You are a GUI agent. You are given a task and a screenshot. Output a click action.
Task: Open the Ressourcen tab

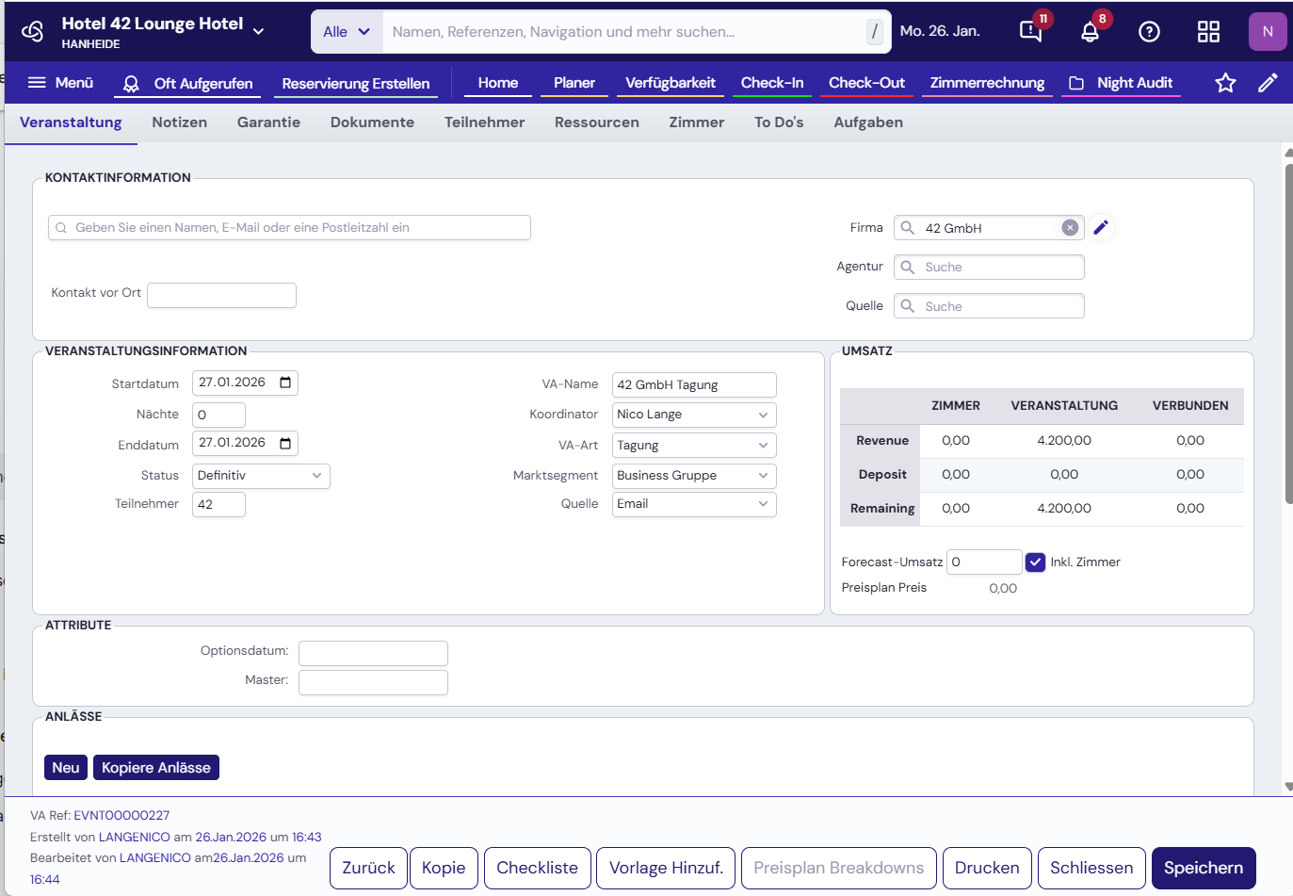coord(596,122)
